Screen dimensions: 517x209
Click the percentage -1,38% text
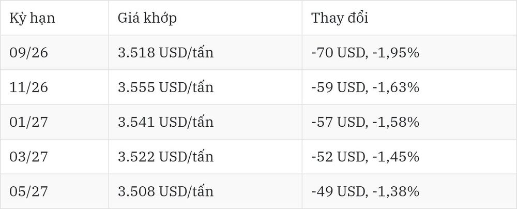tap(396, 191)
